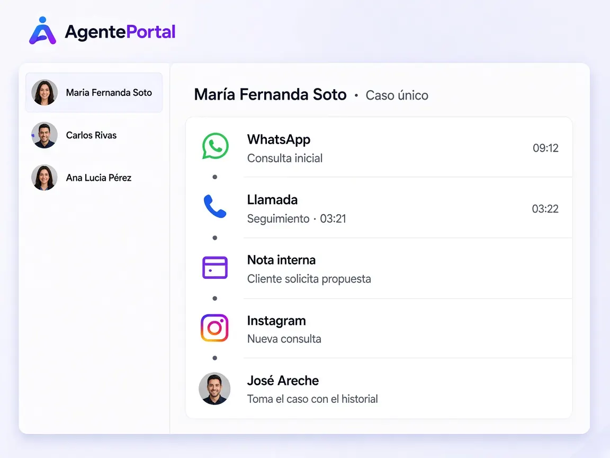Click the purple Nota interna icon
Viewport: 610px width, 458px height.
coord(215,268)
